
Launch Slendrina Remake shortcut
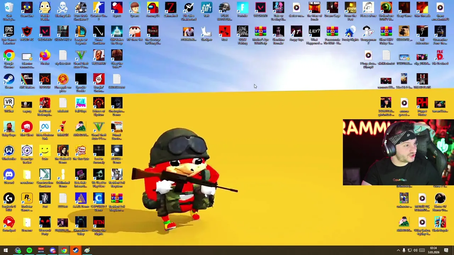(278, 35)
